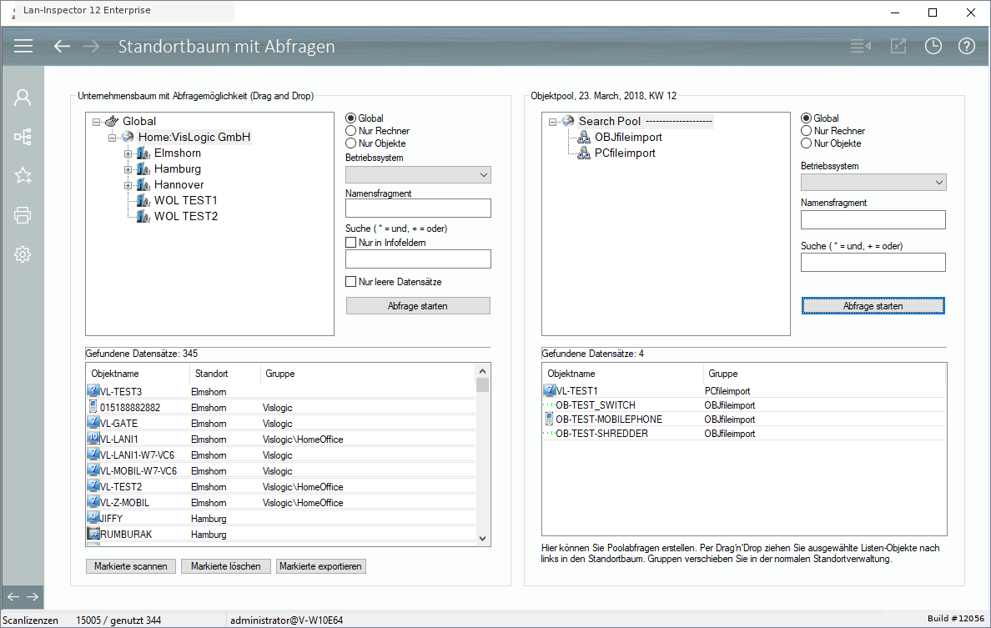Open the user profile sidebar icon
The height and width of the screenshot is (628, 991).
pos(23,98)
